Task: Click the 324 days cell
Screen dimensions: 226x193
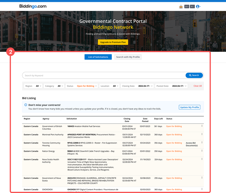Action: [x=158, y=160]
